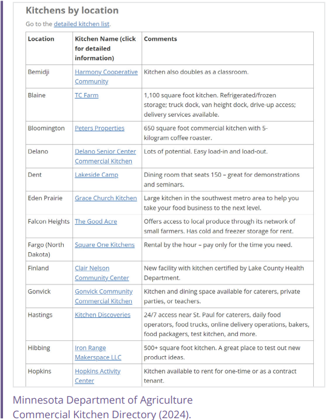326x420 pixels.
Task: Click the Comments column header
Action: (160, 39)
